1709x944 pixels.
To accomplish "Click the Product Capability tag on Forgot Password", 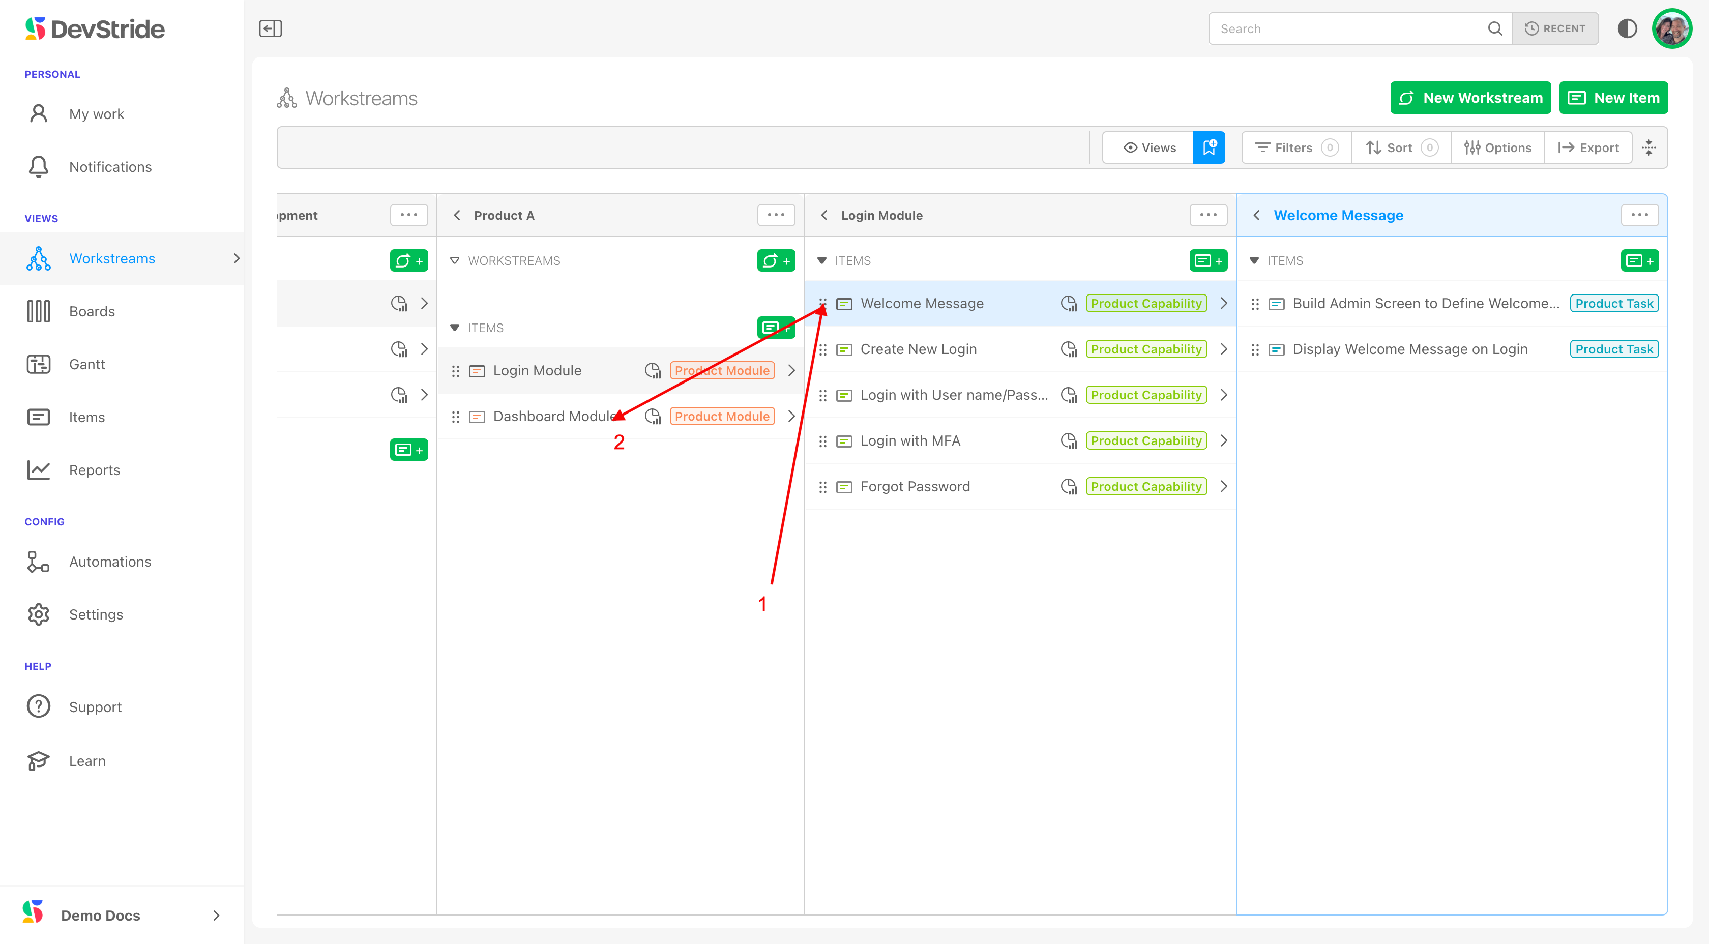I will (x=1146, y=486).
